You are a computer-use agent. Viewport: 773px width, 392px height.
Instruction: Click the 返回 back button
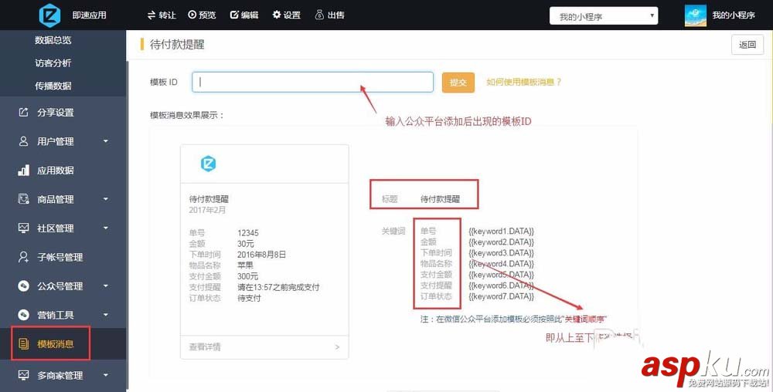747,44
